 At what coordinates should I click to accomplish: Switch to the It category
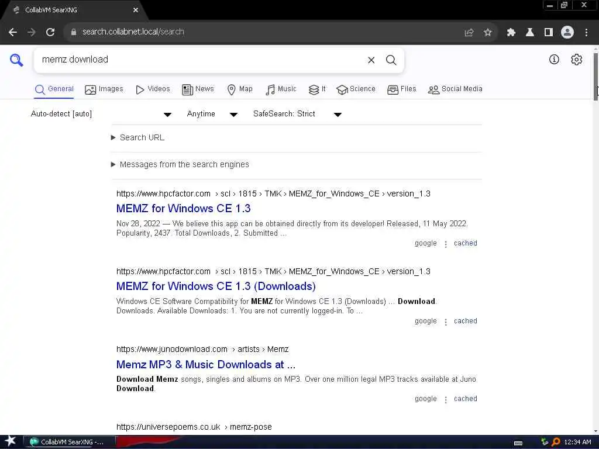click(x=317, y=89)
